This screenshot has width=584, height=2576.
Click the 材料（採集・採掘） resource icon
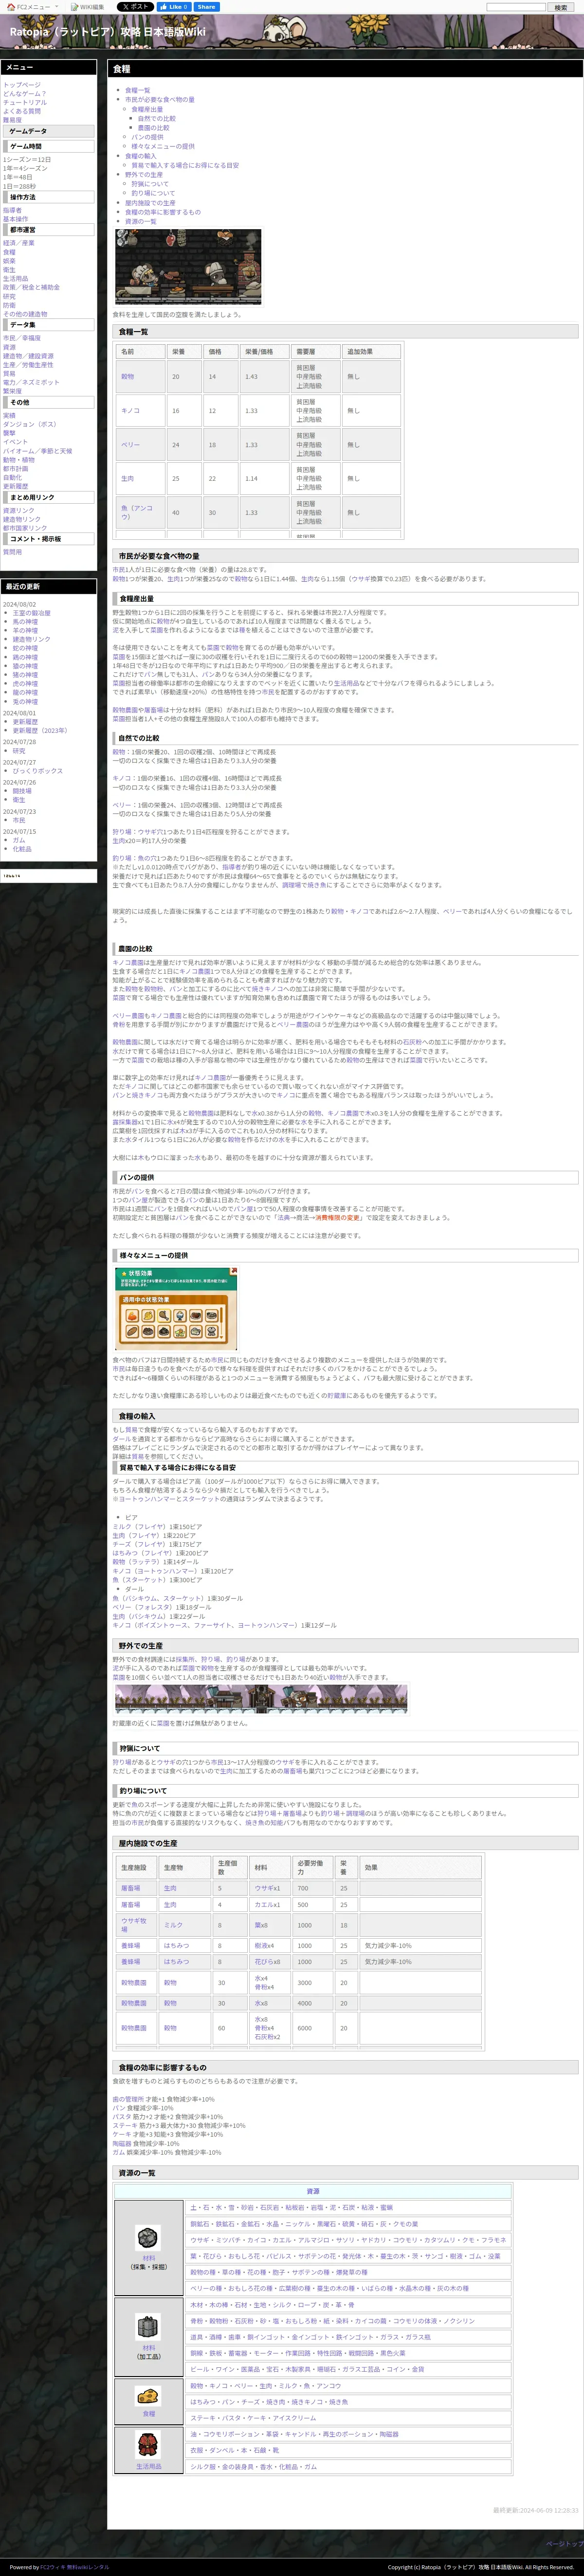(x=149, y=2239)
